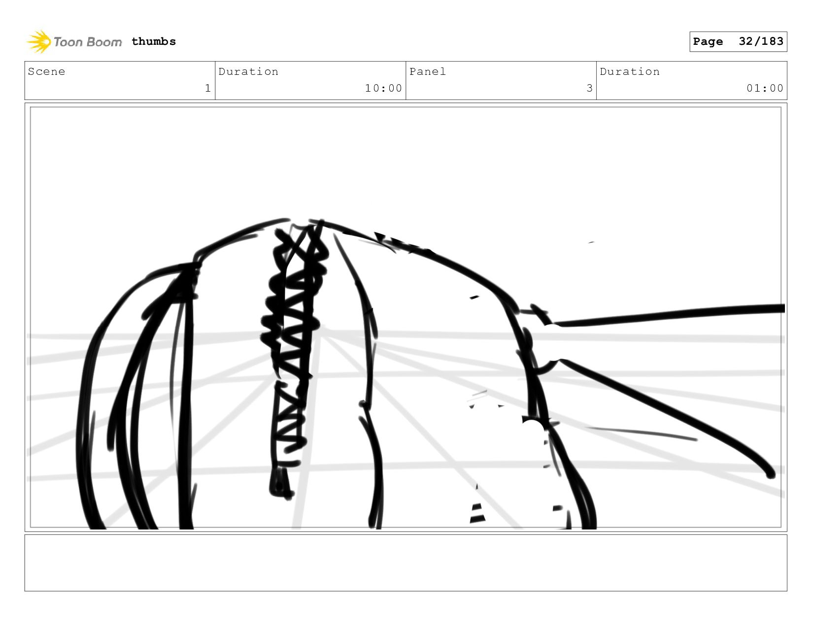Click the 'Panel' header label

pyautogui.click(x=428, y=71)
